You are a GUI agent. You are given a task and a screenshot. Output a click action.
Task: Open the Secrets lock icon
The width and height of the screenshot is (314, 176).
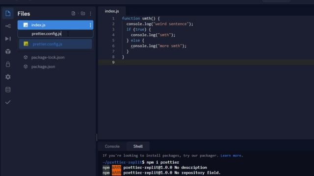pyautogui.click(x=8, y=64)
